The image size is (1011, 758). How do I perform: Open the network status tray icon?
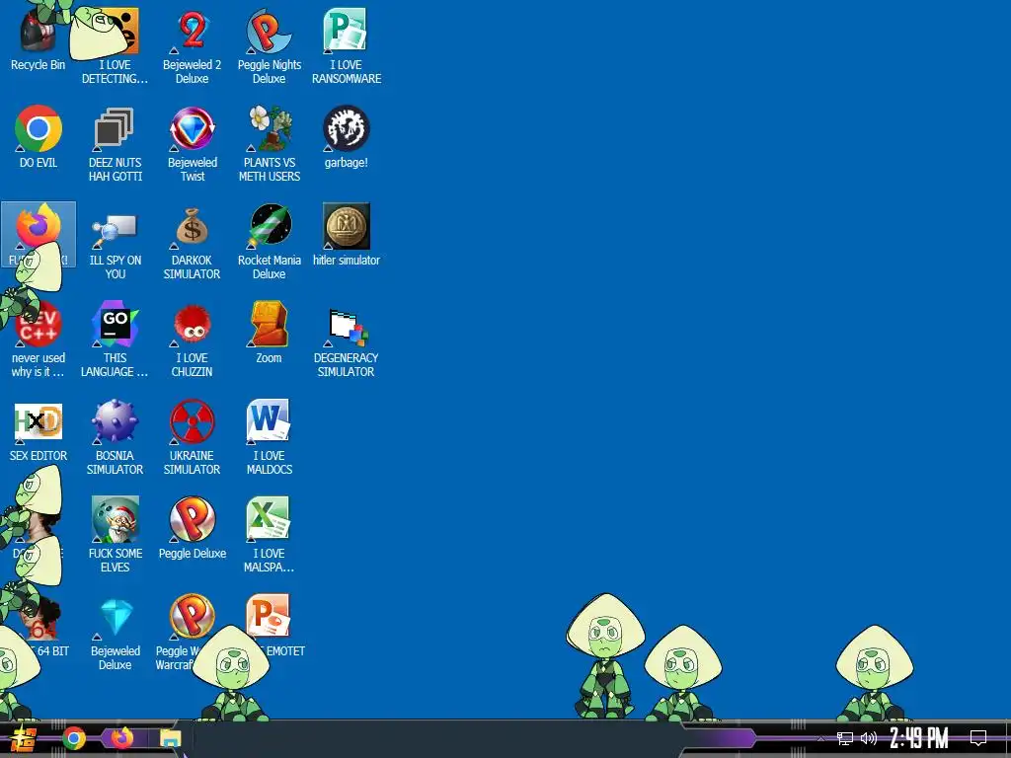pos(845,738)
